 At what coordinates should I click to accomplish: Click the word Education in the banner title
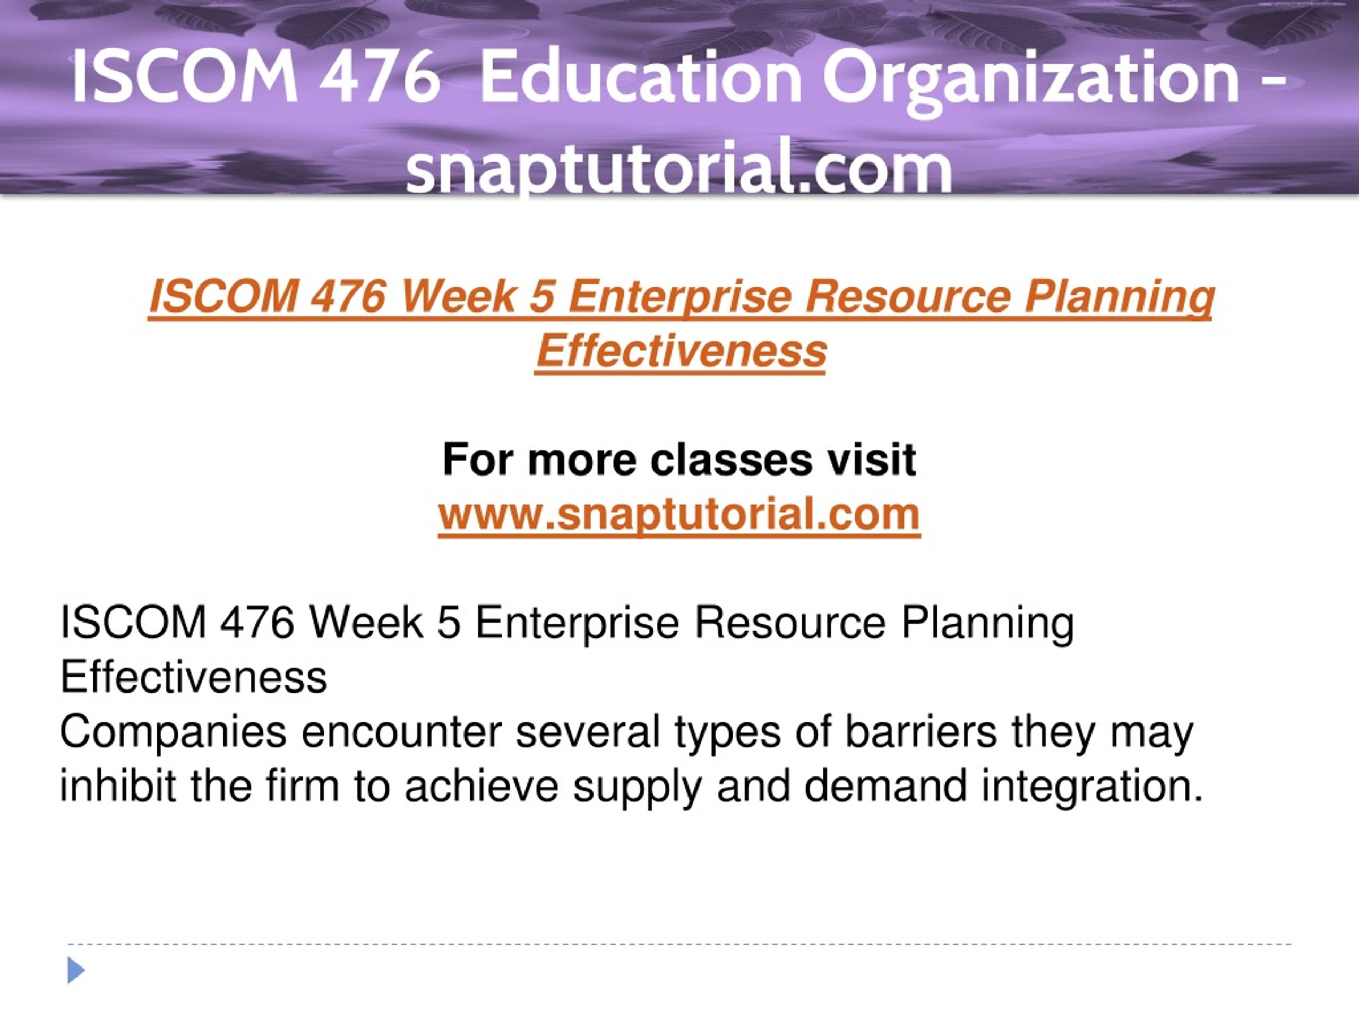point(640,77)
